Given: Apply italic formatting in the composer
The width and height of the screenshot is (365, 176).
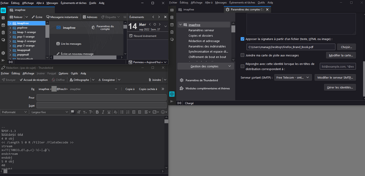Looking at the screenshot, I should click(x=103, y=112).
